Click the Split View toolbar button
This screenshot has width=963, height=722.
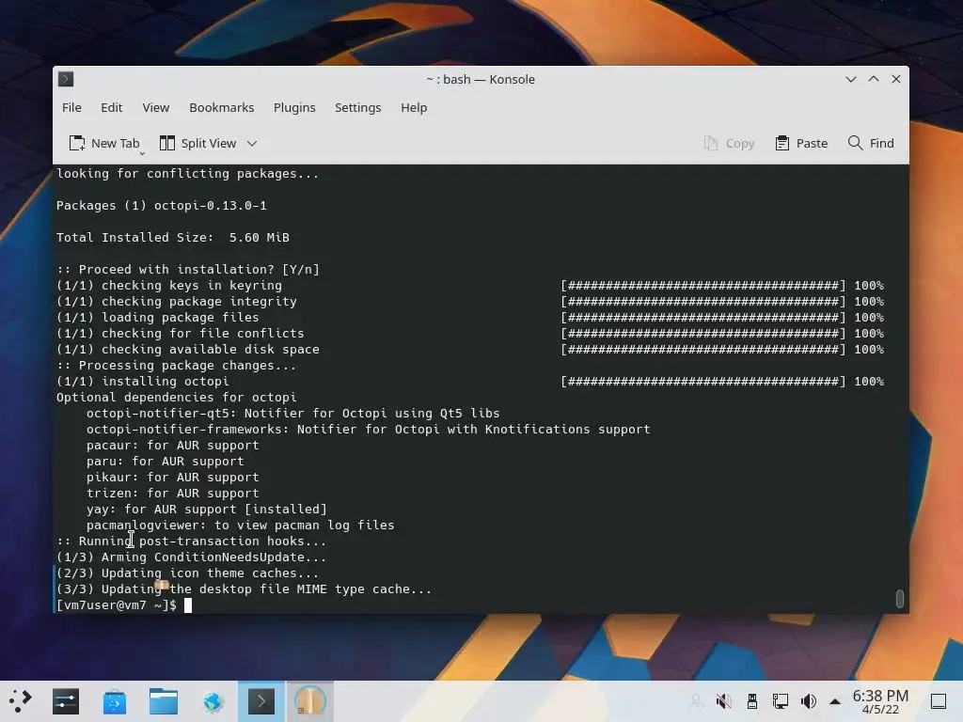click(197, 143)
